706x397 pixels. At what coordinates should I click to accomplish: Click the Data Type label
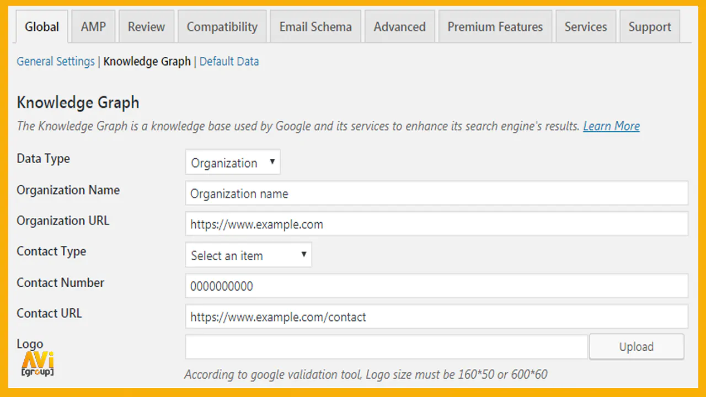point(43,159)
